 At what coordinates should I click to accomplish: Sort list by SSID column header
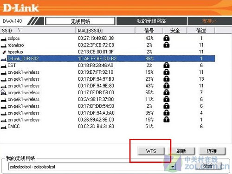[38, 31]
